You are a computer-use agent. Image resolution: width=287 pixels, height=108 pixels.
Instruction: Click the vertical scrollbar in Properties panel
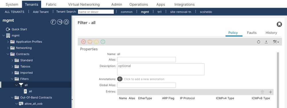(x=278, y=80)
